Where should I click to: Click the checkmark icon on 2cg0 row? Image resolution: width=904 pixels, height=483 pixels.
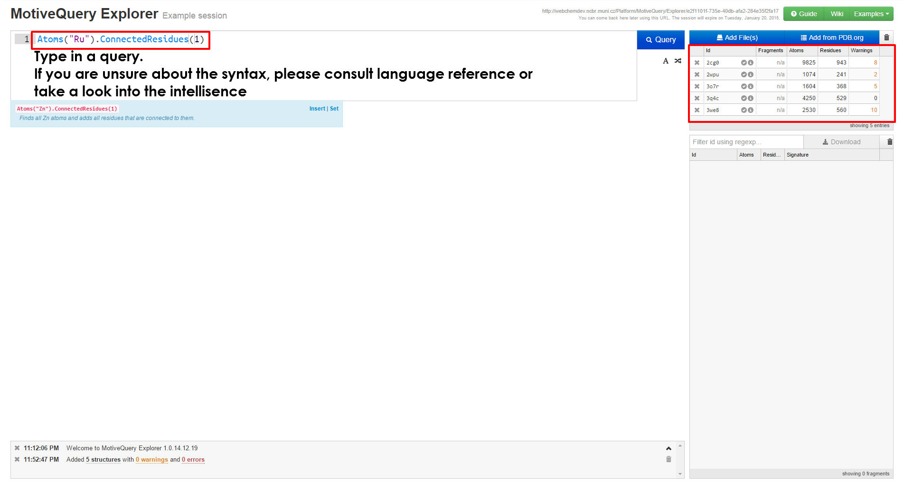744,63
